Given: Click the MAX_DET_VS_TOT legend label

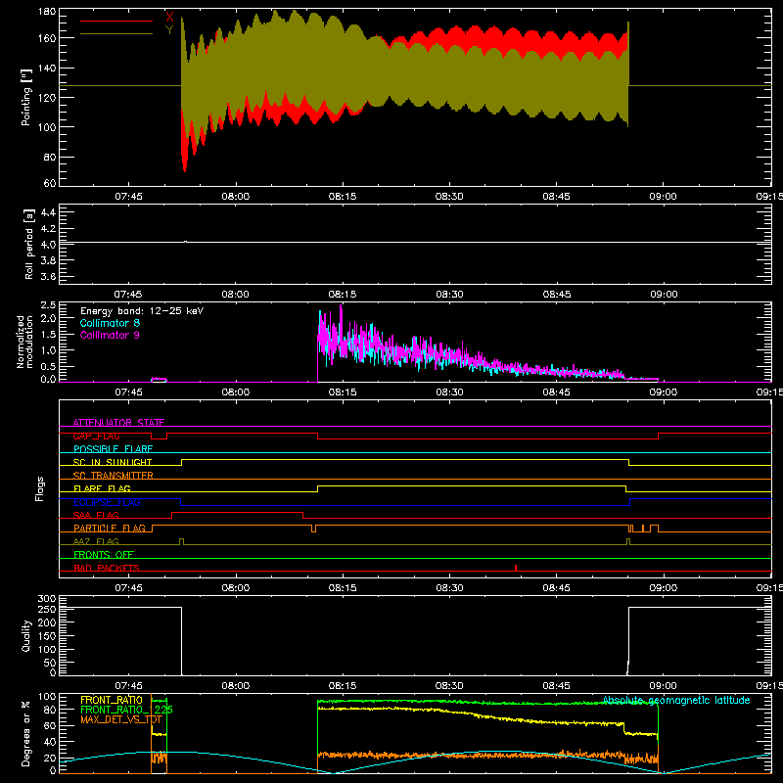Looking at the screenshot, I should click(121, 719).
